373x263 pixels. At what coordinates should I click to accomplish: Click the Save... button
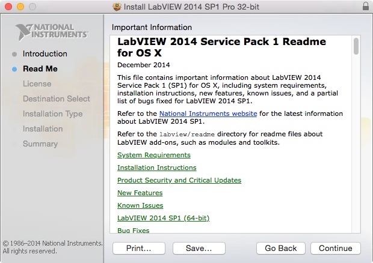pos(199,248)
